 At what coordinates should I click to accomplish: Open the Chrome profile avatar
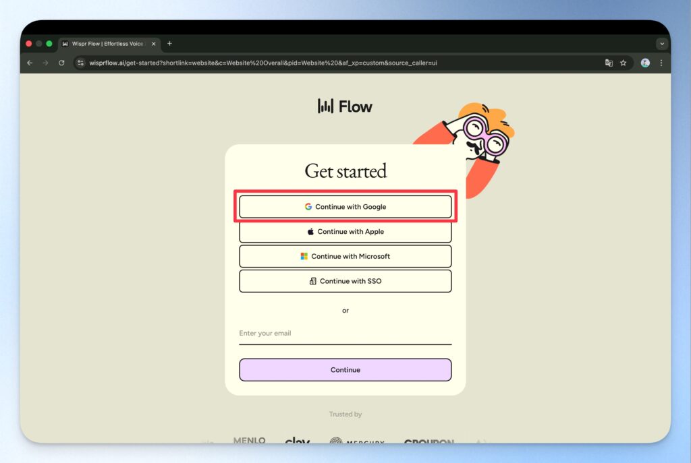point(644,63)
